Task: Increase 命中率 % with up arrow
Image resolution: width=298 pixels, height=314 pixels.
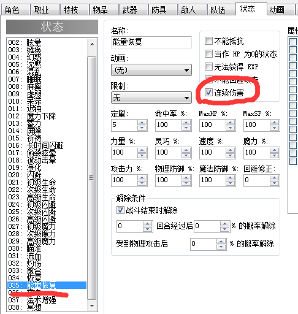Action: (x=186, y=122)
